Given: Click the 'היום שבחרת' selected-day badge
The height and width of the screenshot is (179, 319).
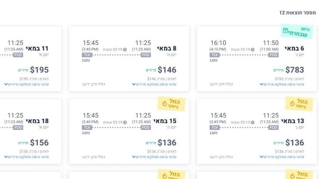Looking at the screenshot, I should coord(297,31).
